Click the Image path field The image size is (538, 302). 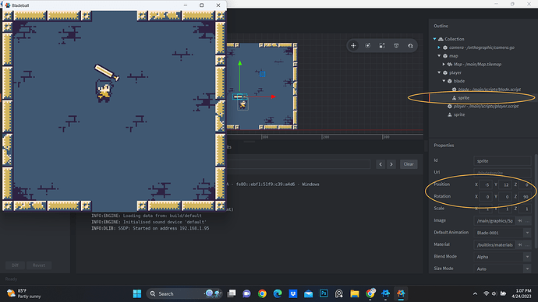pyautogui.click(x=494, y=221)
